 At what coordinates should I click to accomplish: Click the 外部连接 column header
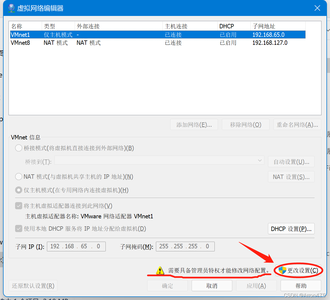pyautogui.click(x=119, y=26)
